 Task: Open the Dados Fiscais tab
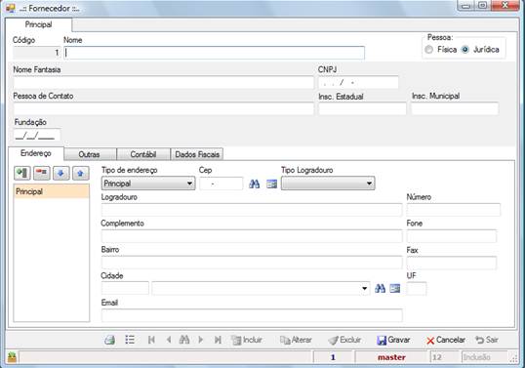pyautogui.click(x=197, y=154)
